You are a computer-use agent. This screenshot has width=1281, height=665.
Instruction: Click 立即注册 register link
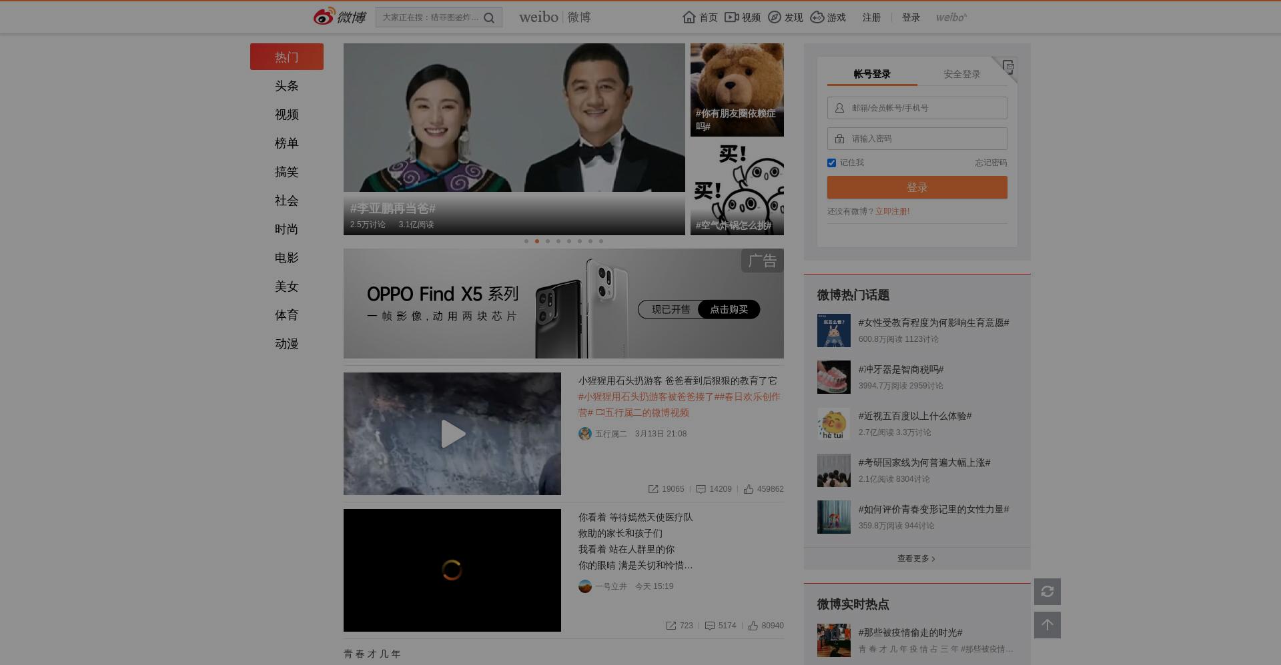click(x=892, y=211)
